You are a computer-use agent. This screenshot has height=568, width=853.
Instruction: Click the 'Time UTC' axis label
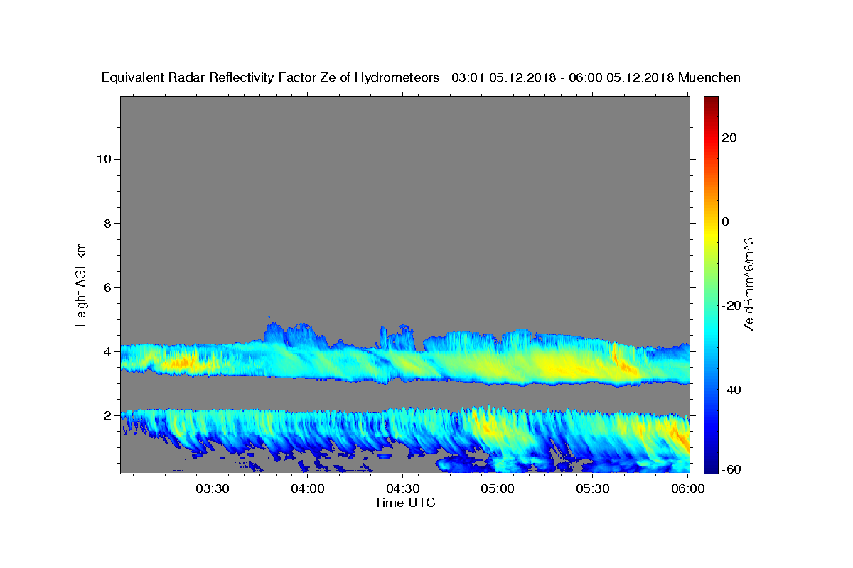[404, 503]
